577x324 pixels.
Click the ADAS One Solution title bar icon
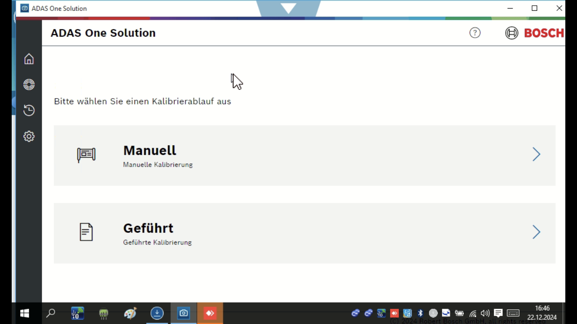point(25,8)
